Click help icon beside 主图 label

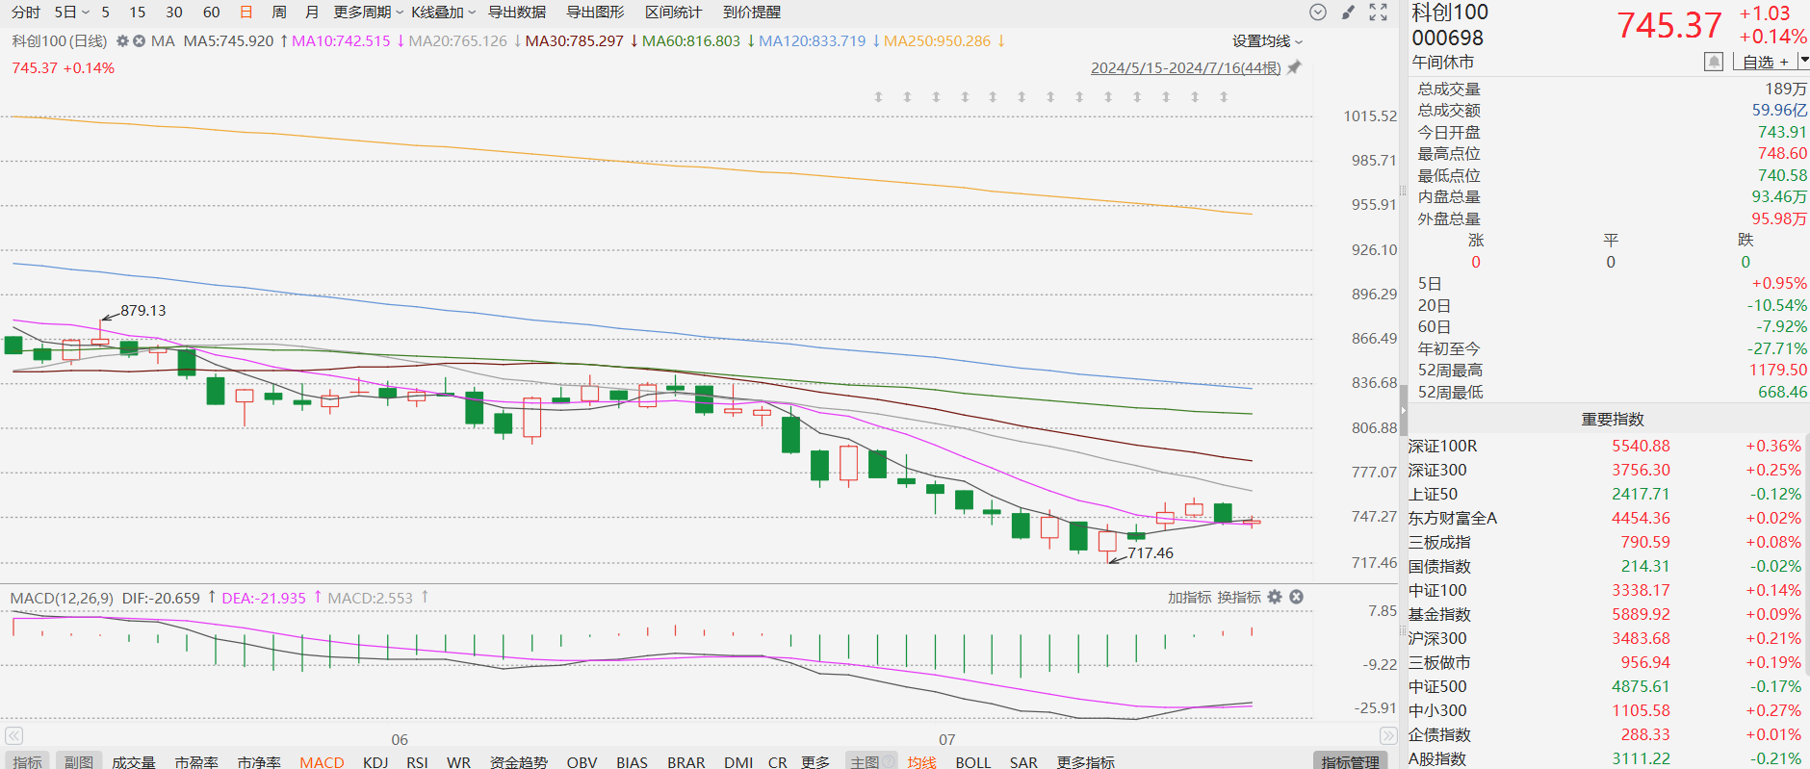click(x=888, y=761)
